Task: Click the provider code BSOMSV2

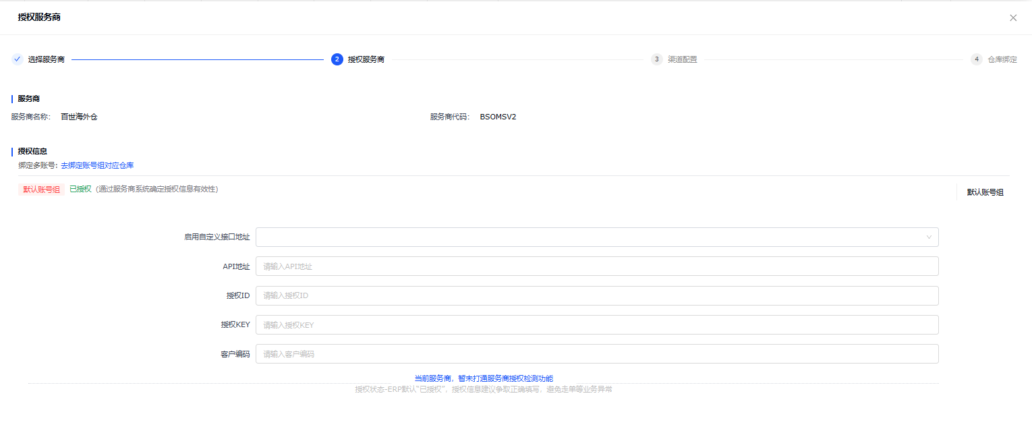Action: 497,116
